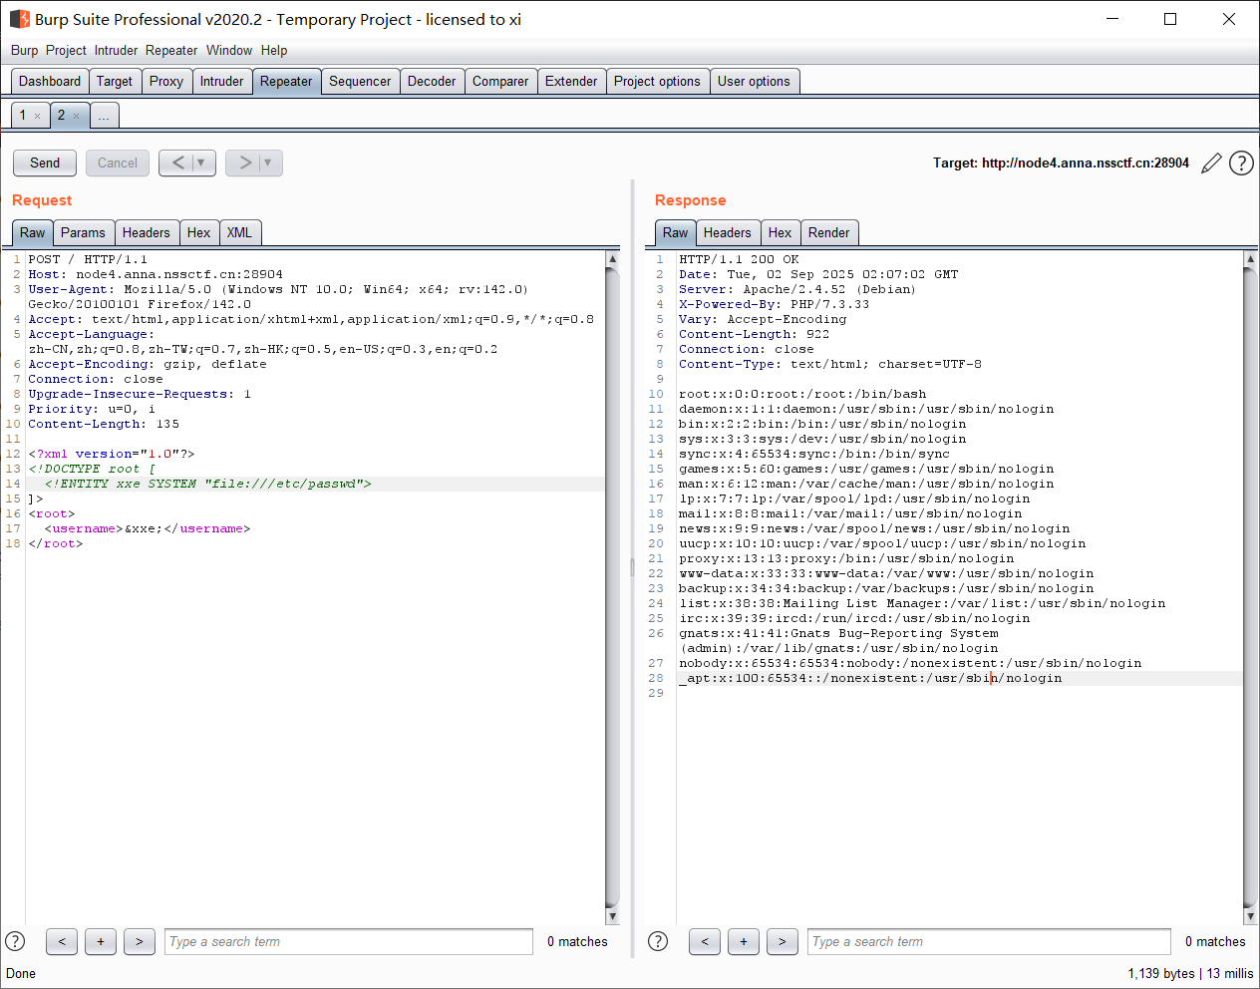1260x989 pixels.
Task: Click response scrollbar up arrow
Action: point(1250,258)
